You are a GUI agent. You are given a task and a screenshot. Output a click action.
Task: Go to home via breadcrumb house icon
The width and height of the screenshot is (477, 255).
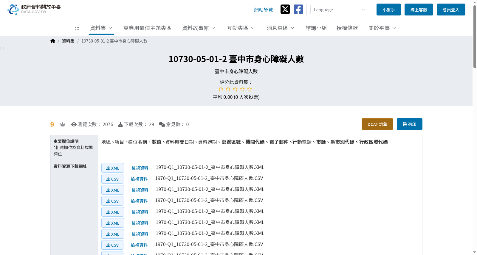[x=53, y=41]
